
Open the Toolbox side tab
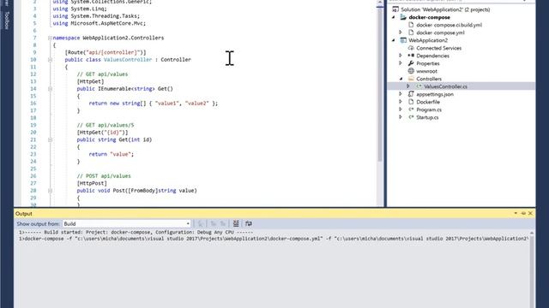coord(6,21)
